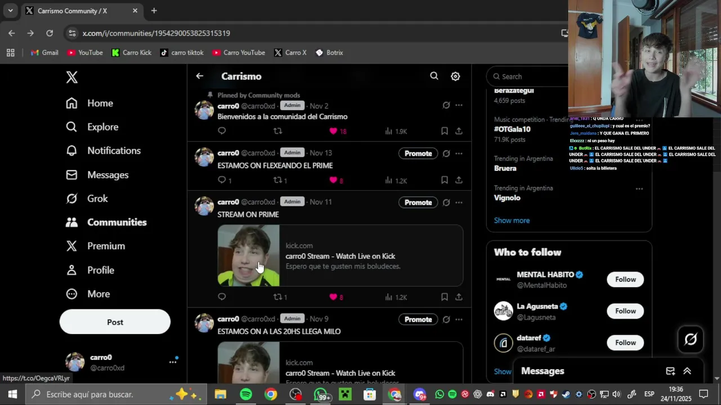Image resolution: width=721 pixels, height=405 pixels.
Task: Open the Chrome apps grid
Action: 10,52
